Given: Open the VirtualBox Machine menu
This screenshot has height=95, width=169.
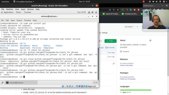Looking at the screenshot, I should [x=10, y=9].
